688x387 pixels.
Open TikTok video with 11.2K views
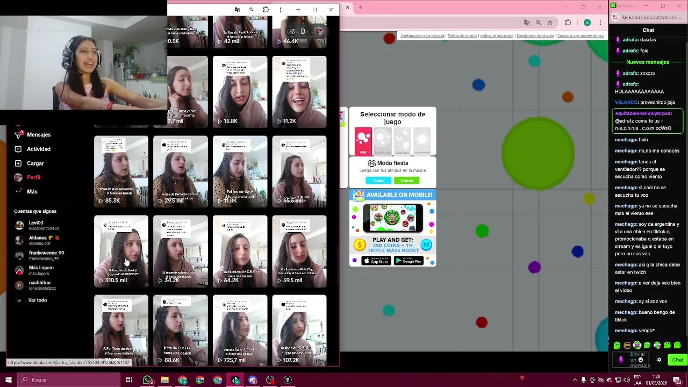pos(299,92)
